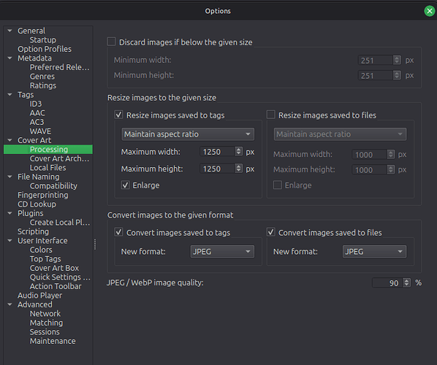
Task: Open the New format dropdown for tags
Action: (222, 252)
